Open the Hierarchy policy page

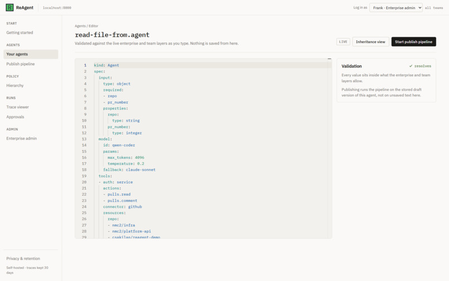15,85
